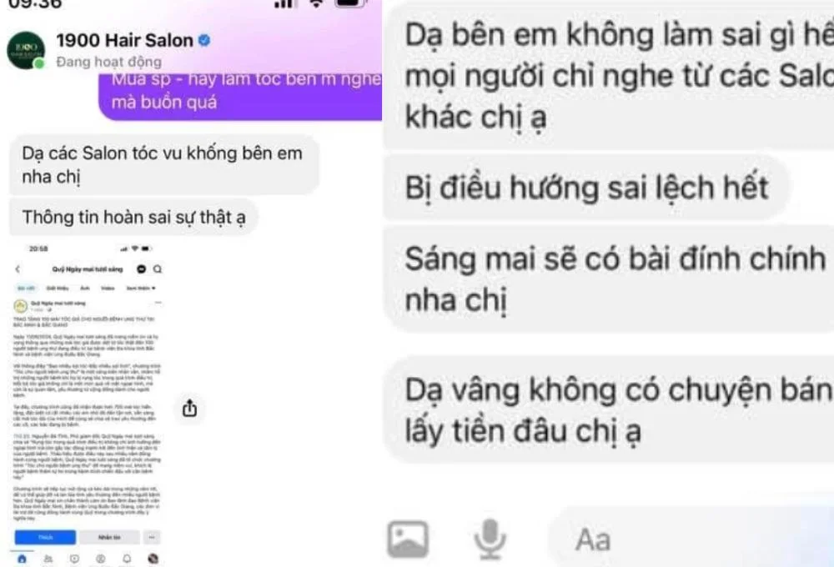Tap the Messenger icon in embedded screenshot

tap(142, 269)
